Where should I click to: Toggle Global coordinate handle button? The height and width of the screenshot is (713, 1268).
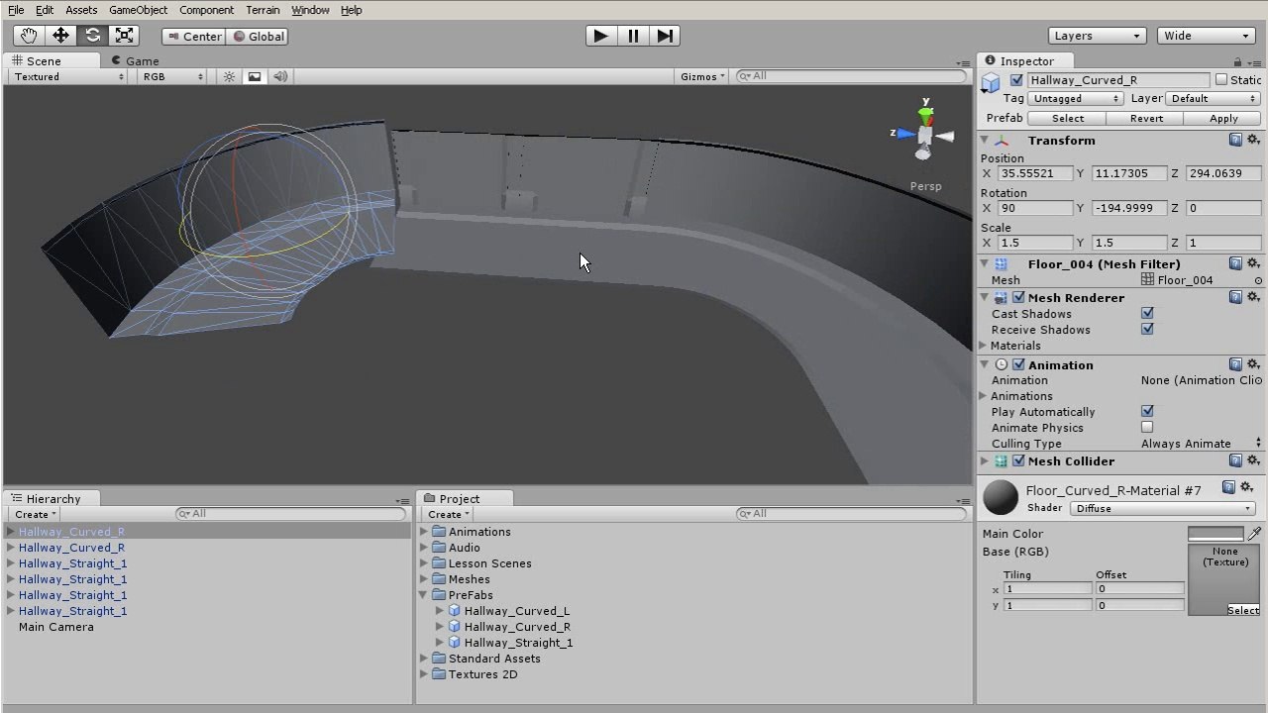click(x=257, y=37)
